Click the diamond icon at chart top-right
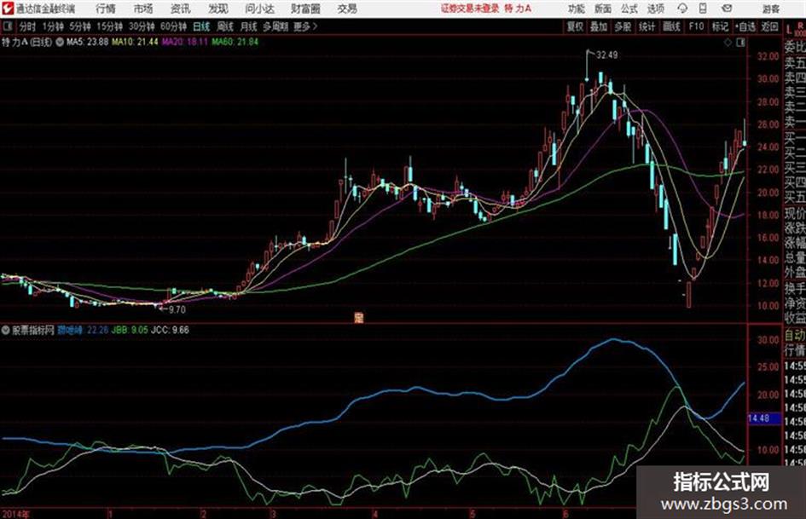This screenshot has height=519, width=806. pyautogui.click(x=728, y=43)
